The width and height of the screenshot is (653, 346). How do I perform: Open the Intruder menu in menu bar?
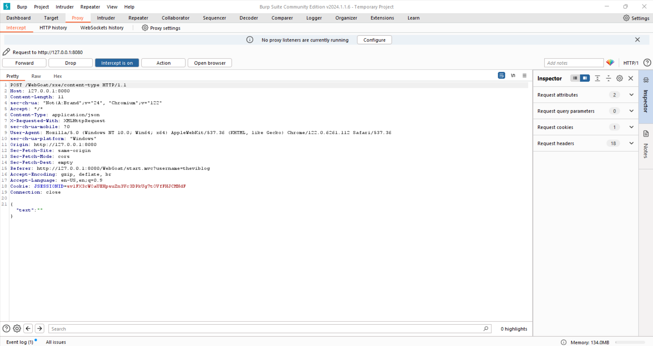point(65,7)
